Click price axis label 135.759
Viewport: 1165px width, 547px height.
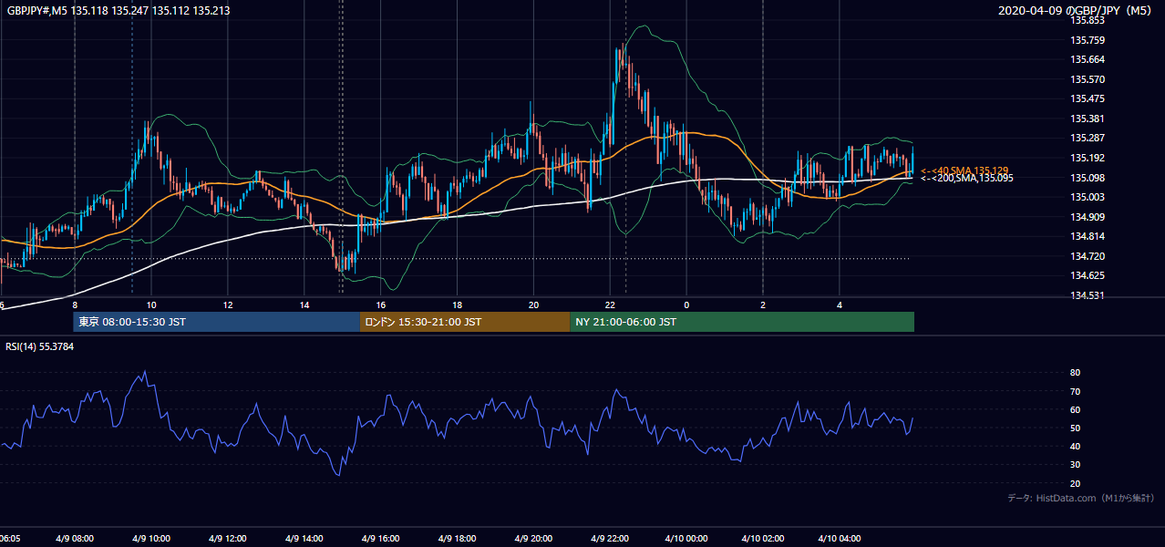click(1088, 40)
